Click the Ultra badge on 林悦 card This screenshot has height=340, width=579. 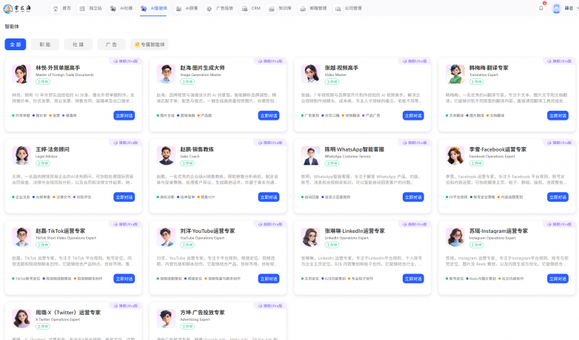[126, 61]
